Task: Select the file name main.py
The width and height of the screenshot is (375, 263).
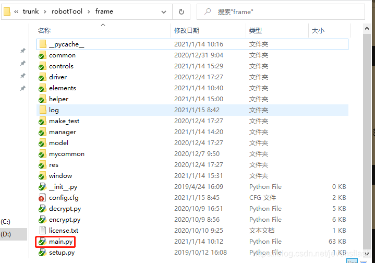Action: click(61, 242)
